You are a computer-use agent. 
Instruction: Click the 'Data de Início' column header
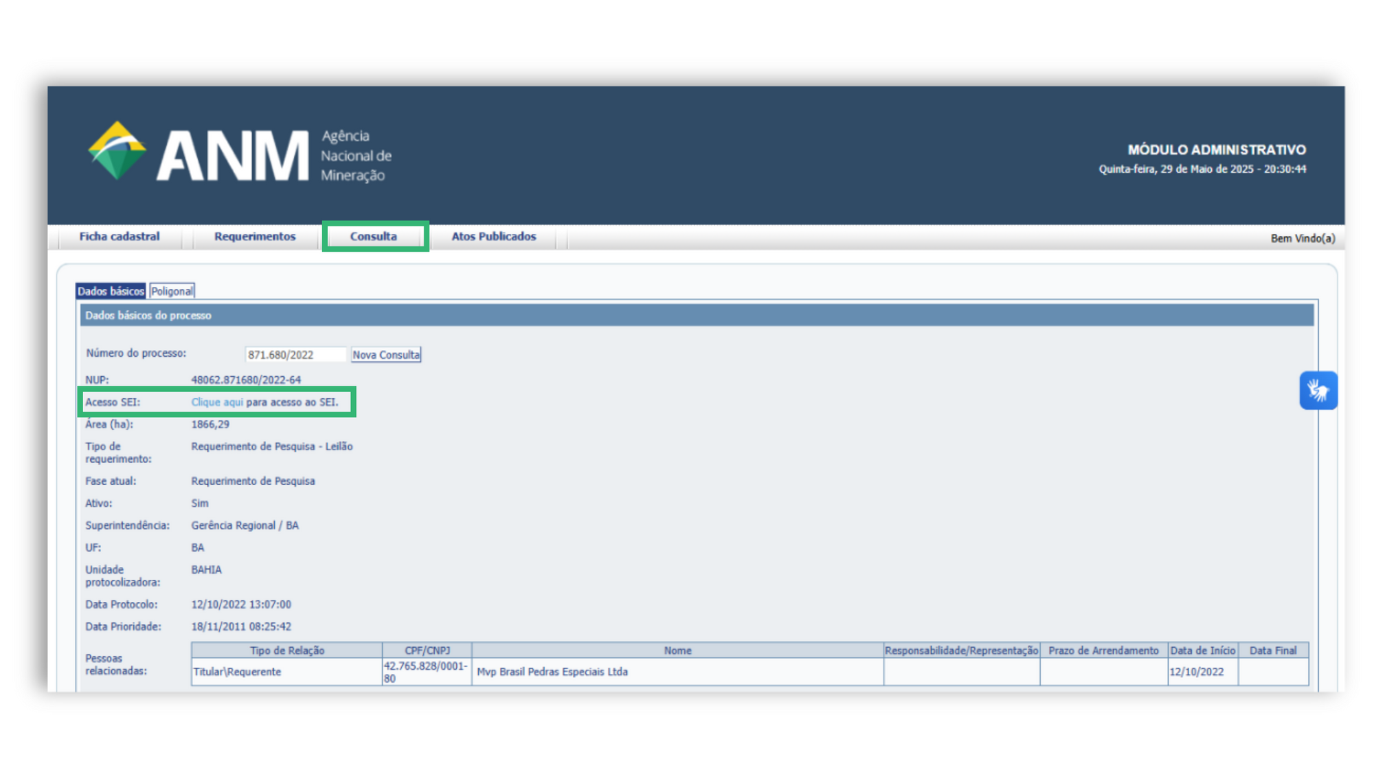(x=1203, y=651)
